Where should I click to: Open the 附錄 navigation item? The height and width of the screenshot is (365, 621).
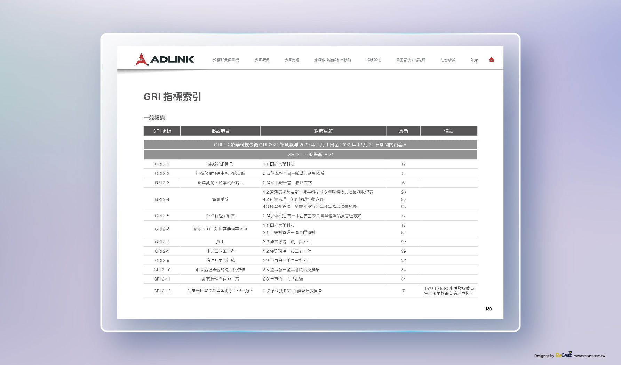pos(474,60)
